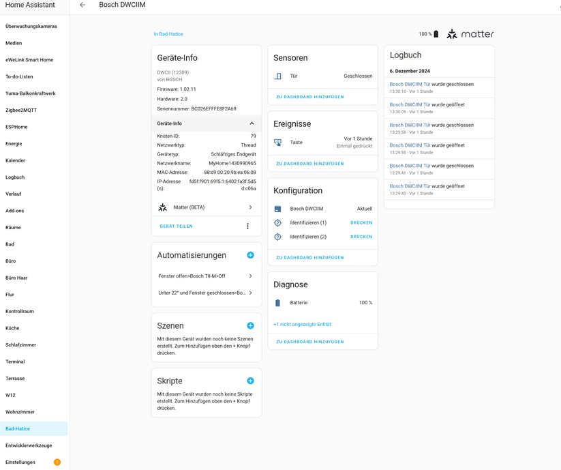Screen dimensions: 561x470
Task: Expand the Unter 22° automation entry
Action: pyautogui.click(x=251, y=293)
